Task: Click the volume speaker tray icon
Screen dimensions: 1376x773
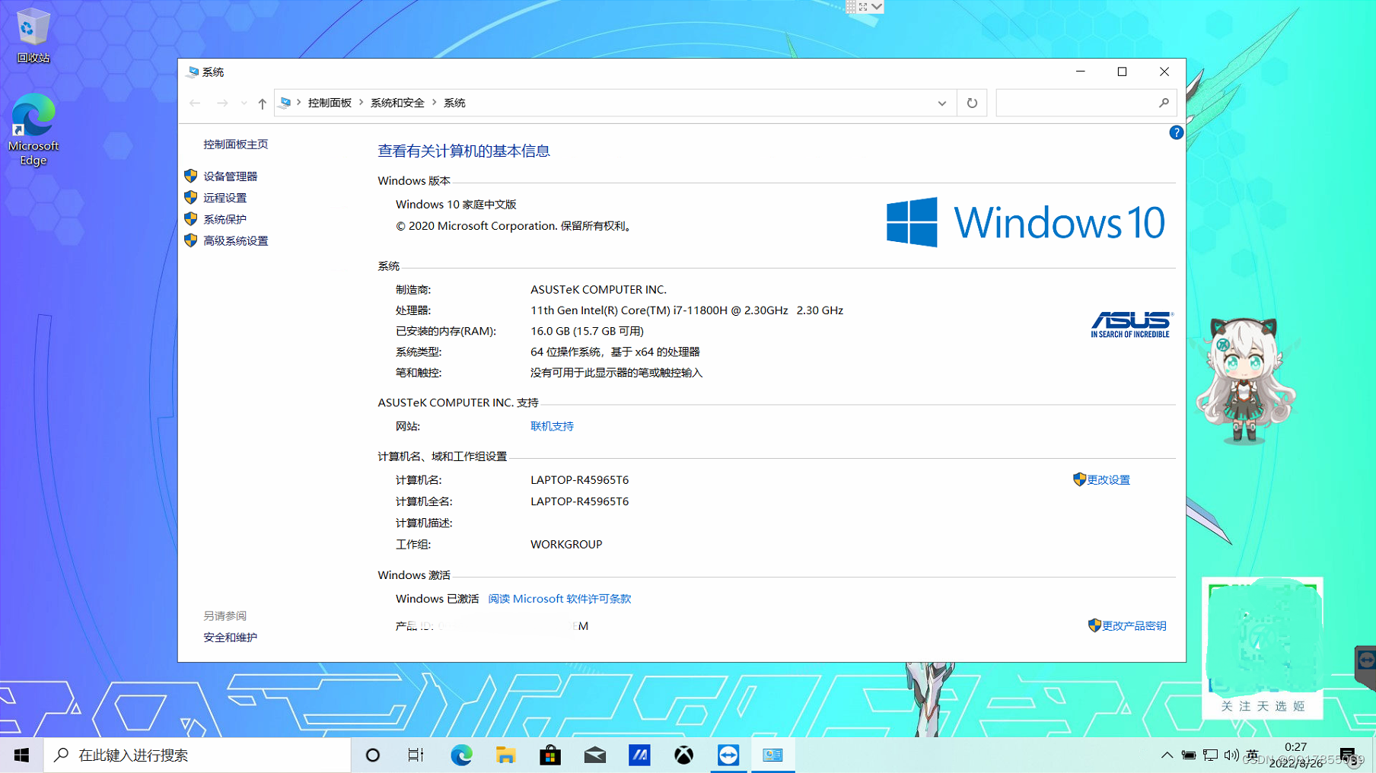Action: 1231,755
